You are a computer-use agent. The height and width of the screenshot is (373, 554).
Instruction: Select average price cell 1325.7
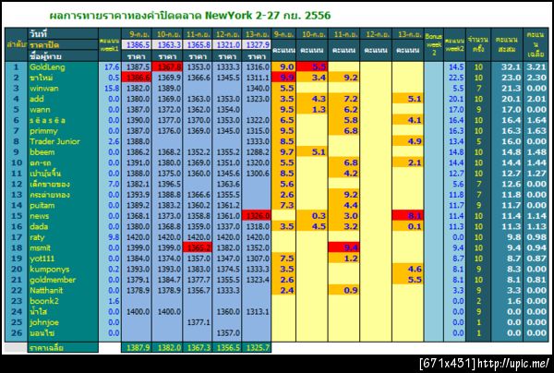pyautogui.click(x=257, y=347)
